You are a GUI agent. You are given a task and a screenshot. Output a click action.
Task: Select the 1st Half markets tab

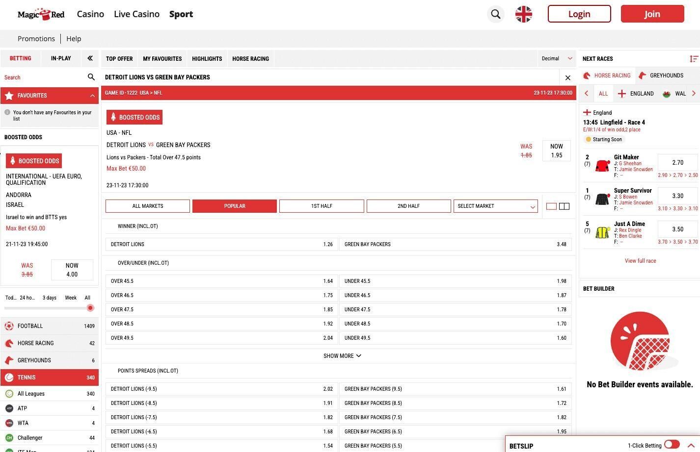(x=322, y=206)
